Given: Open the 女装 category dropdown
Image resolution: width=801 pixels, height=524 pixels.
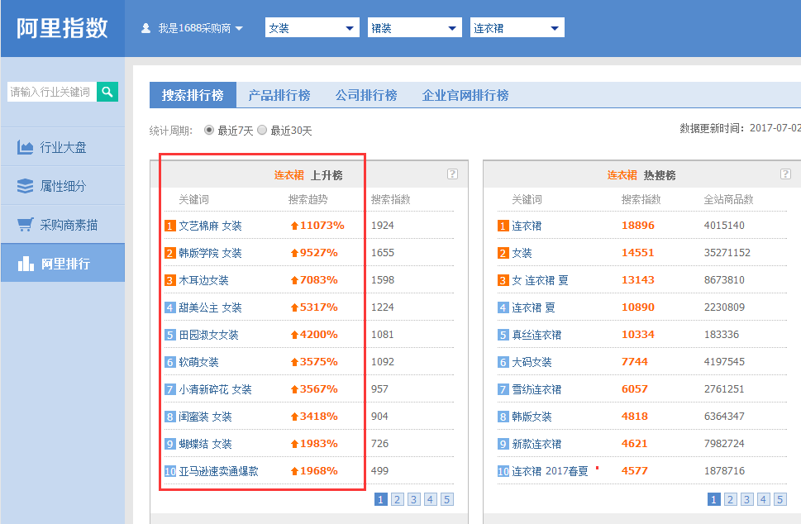Looking at the screenshot, I should [x=312, y=28].
